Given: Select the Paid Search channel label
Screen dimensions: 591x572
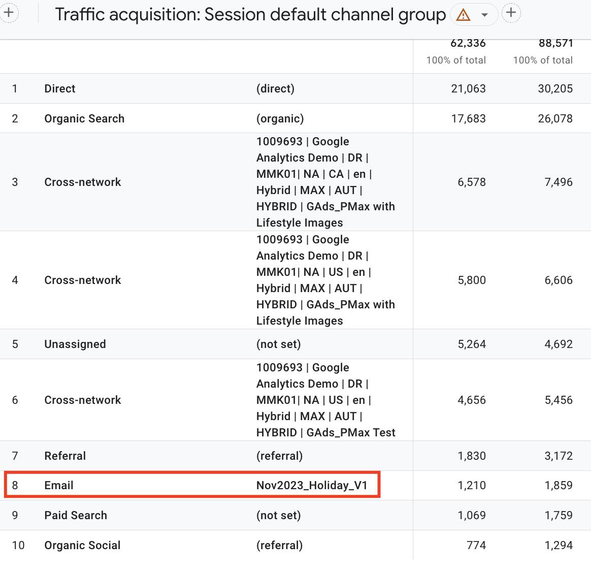Looking at the screenshot, I should [x=76, y=515].
